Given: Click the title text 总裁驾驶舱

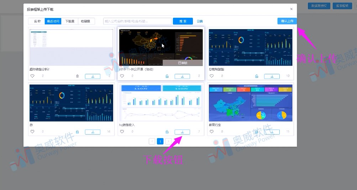Looking at the screenshot, I should (x=216, y=69).
